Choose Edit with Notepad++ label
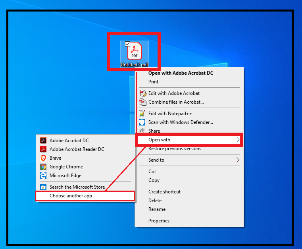The image size is (302, 249). (x=170, y=114)
